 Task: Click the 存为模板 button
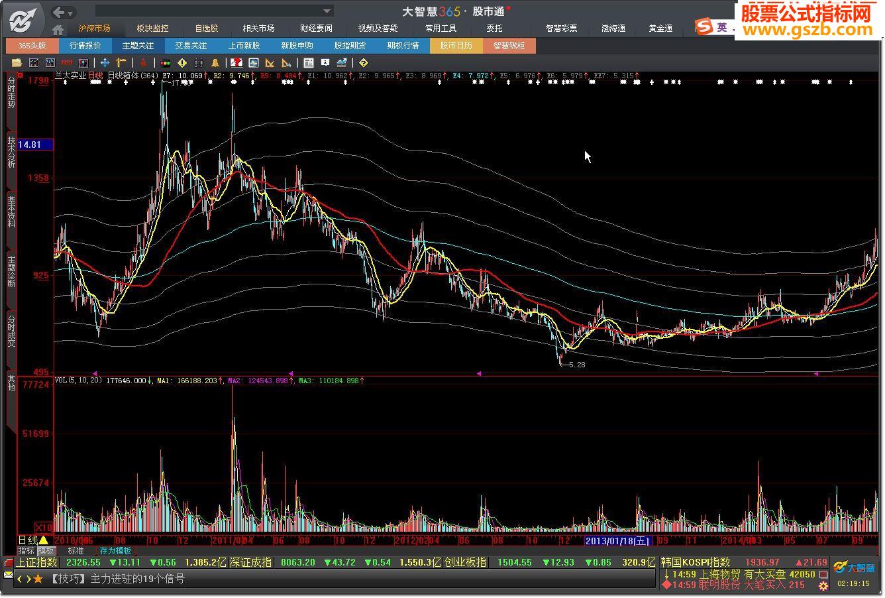coord(116,551)
